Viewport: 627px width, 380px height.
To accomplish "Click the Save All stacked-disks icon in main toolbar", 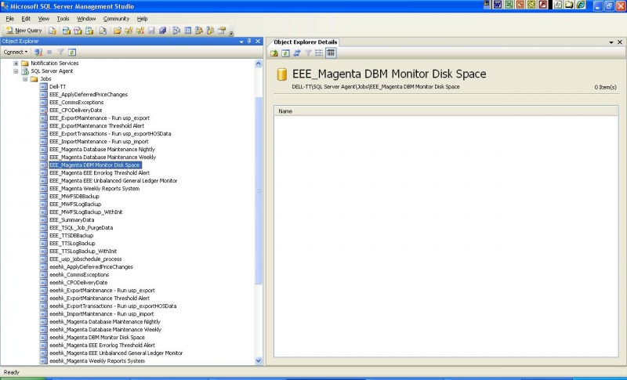I will (162, 31).
